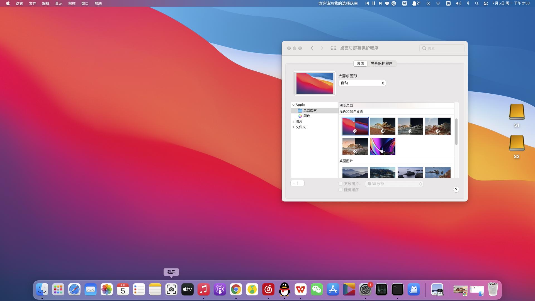
Task: Click the show all preferences grid icon
Action: pos(333,48)
